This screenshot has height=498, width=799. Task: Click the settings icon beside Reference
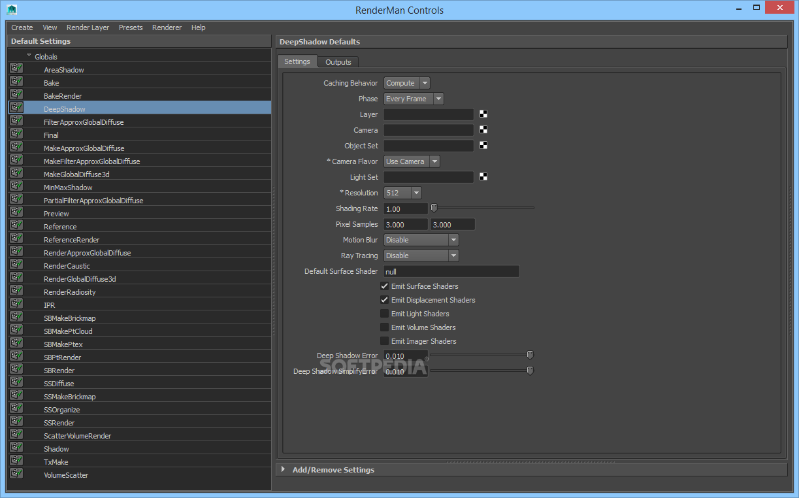(16, 225)
